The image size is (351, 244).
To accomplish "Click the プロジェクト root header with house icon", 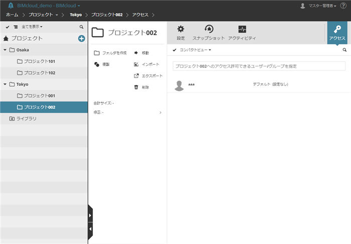I will pos(23,38).
